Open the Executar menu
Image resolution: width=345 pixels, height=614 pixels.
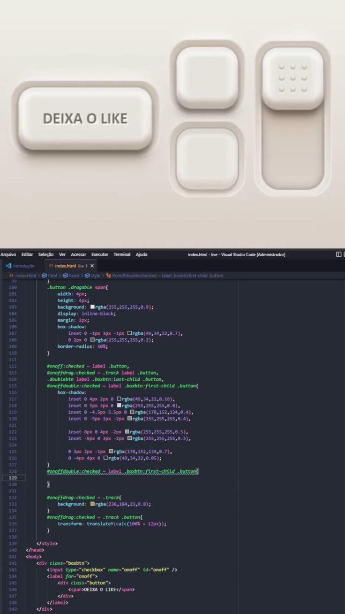point(99,254)
